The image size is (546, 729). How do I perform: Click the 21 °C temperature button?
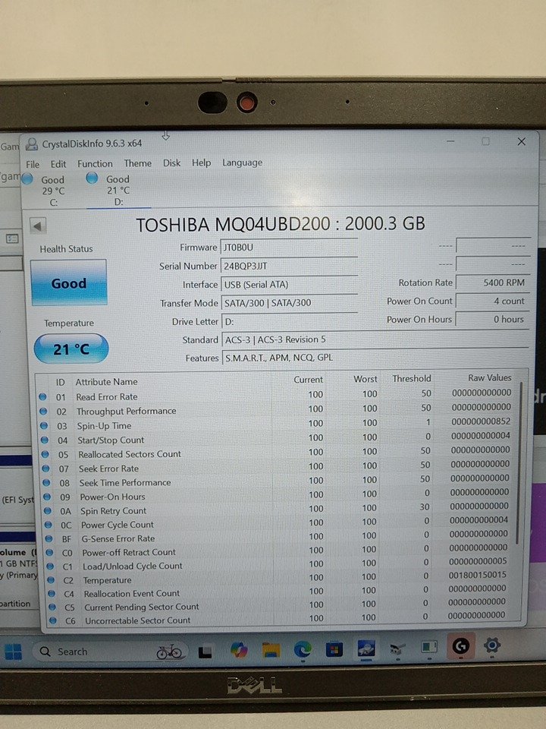coord(71,349)
